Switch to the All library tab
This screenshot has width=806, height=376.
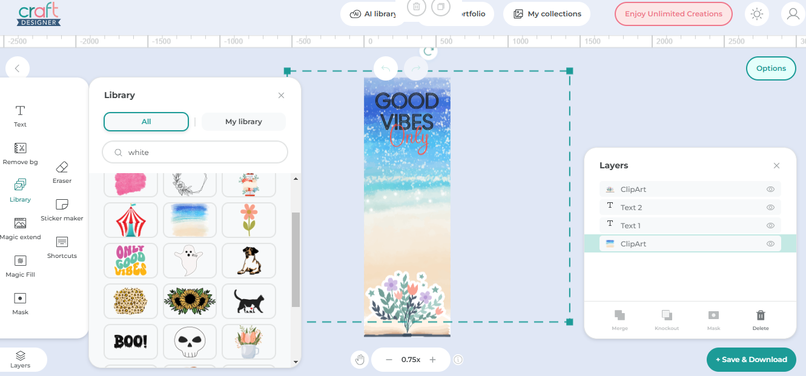click(x=146, y=122)
